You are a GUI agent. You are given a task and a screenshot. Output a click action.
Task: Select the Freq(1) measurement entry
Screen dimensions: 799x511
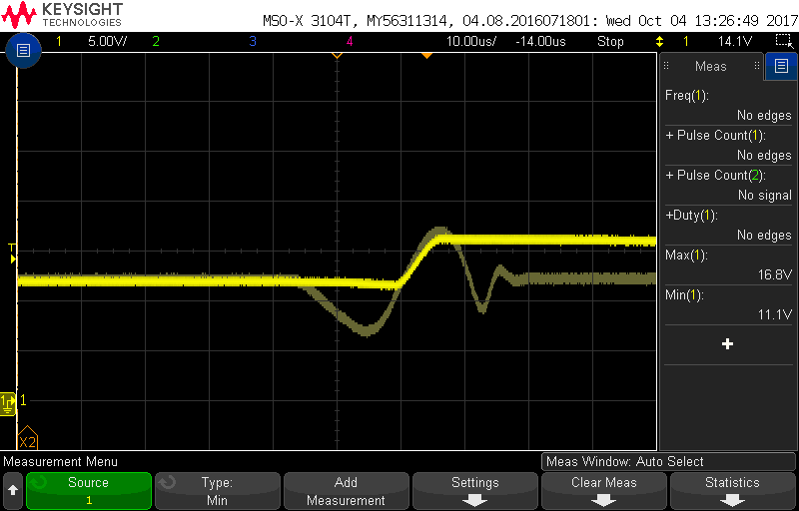click(729, 105)
